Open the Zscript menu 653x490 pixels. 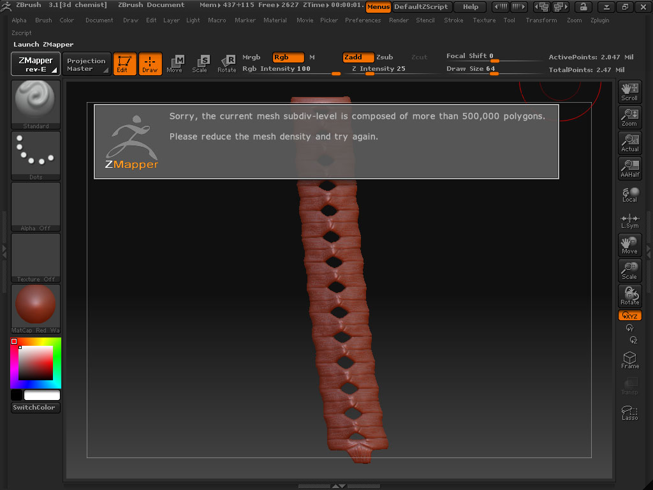[21, 33]
